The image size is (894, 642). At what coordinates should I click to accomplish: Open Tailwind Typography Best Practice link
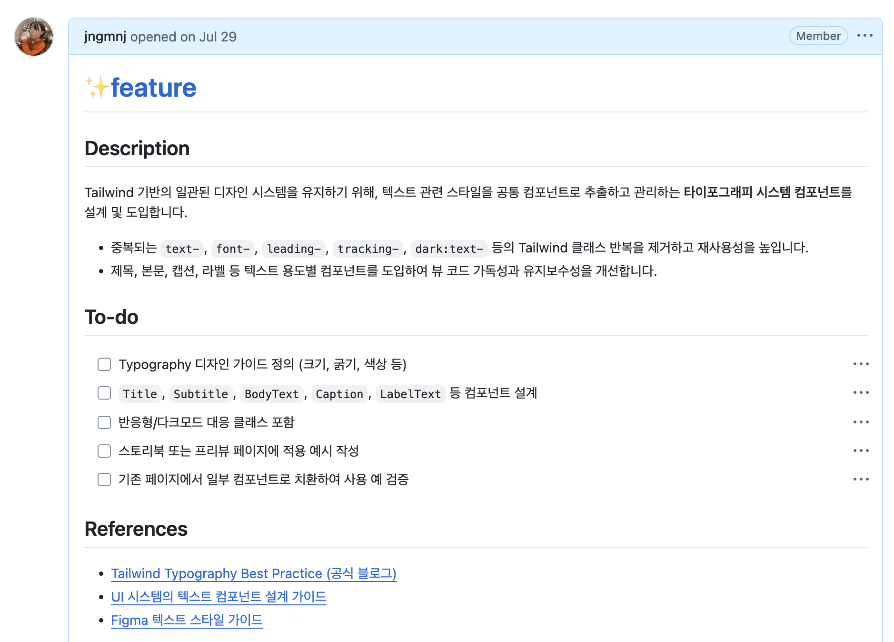[x=253, y=573]
